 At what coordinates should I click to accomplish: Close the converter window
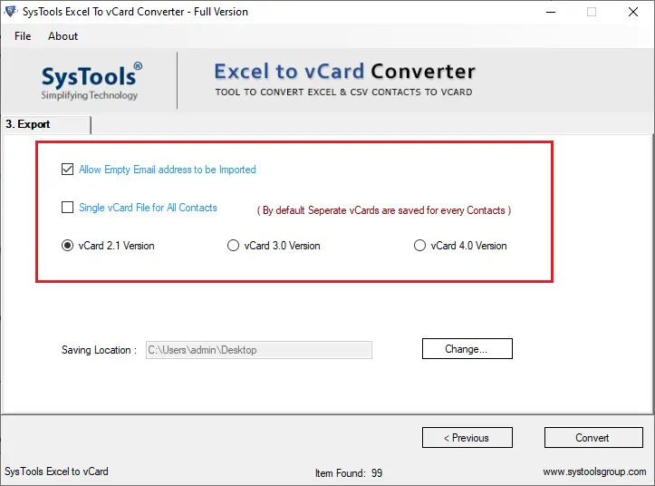tap(633, 12)
